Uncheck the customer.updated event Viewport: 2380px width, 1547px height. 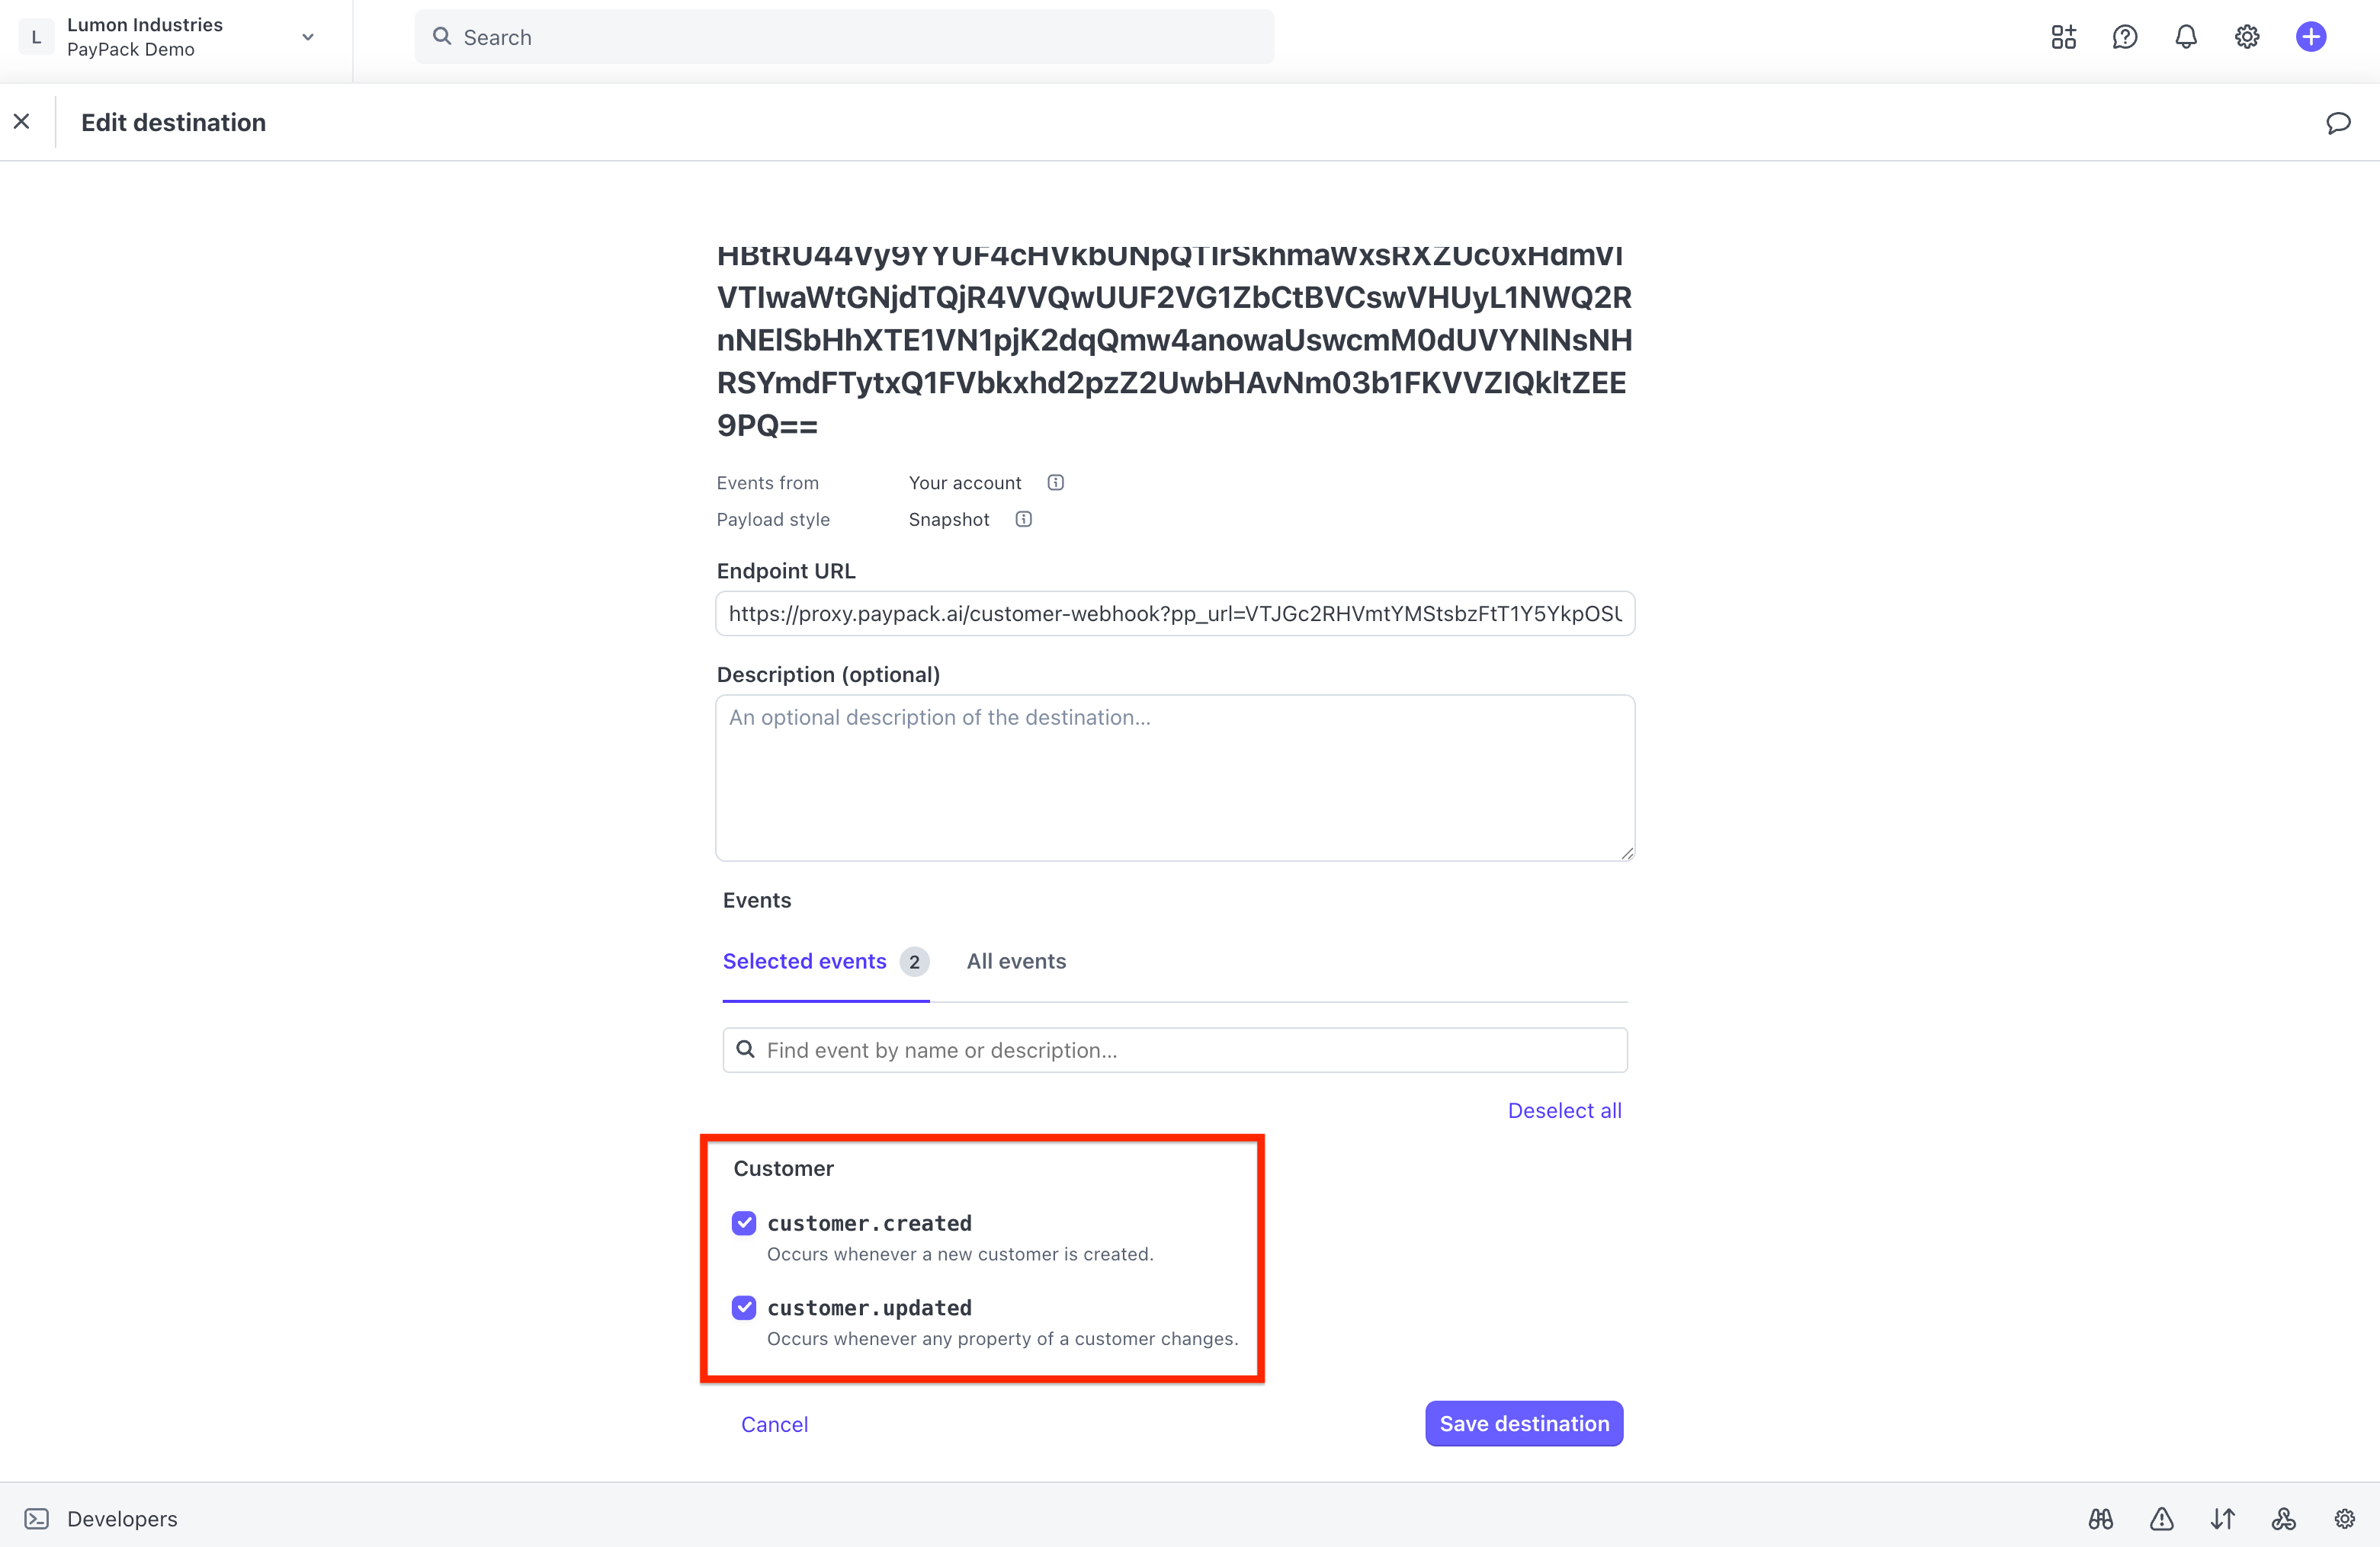click(744, 1307)
